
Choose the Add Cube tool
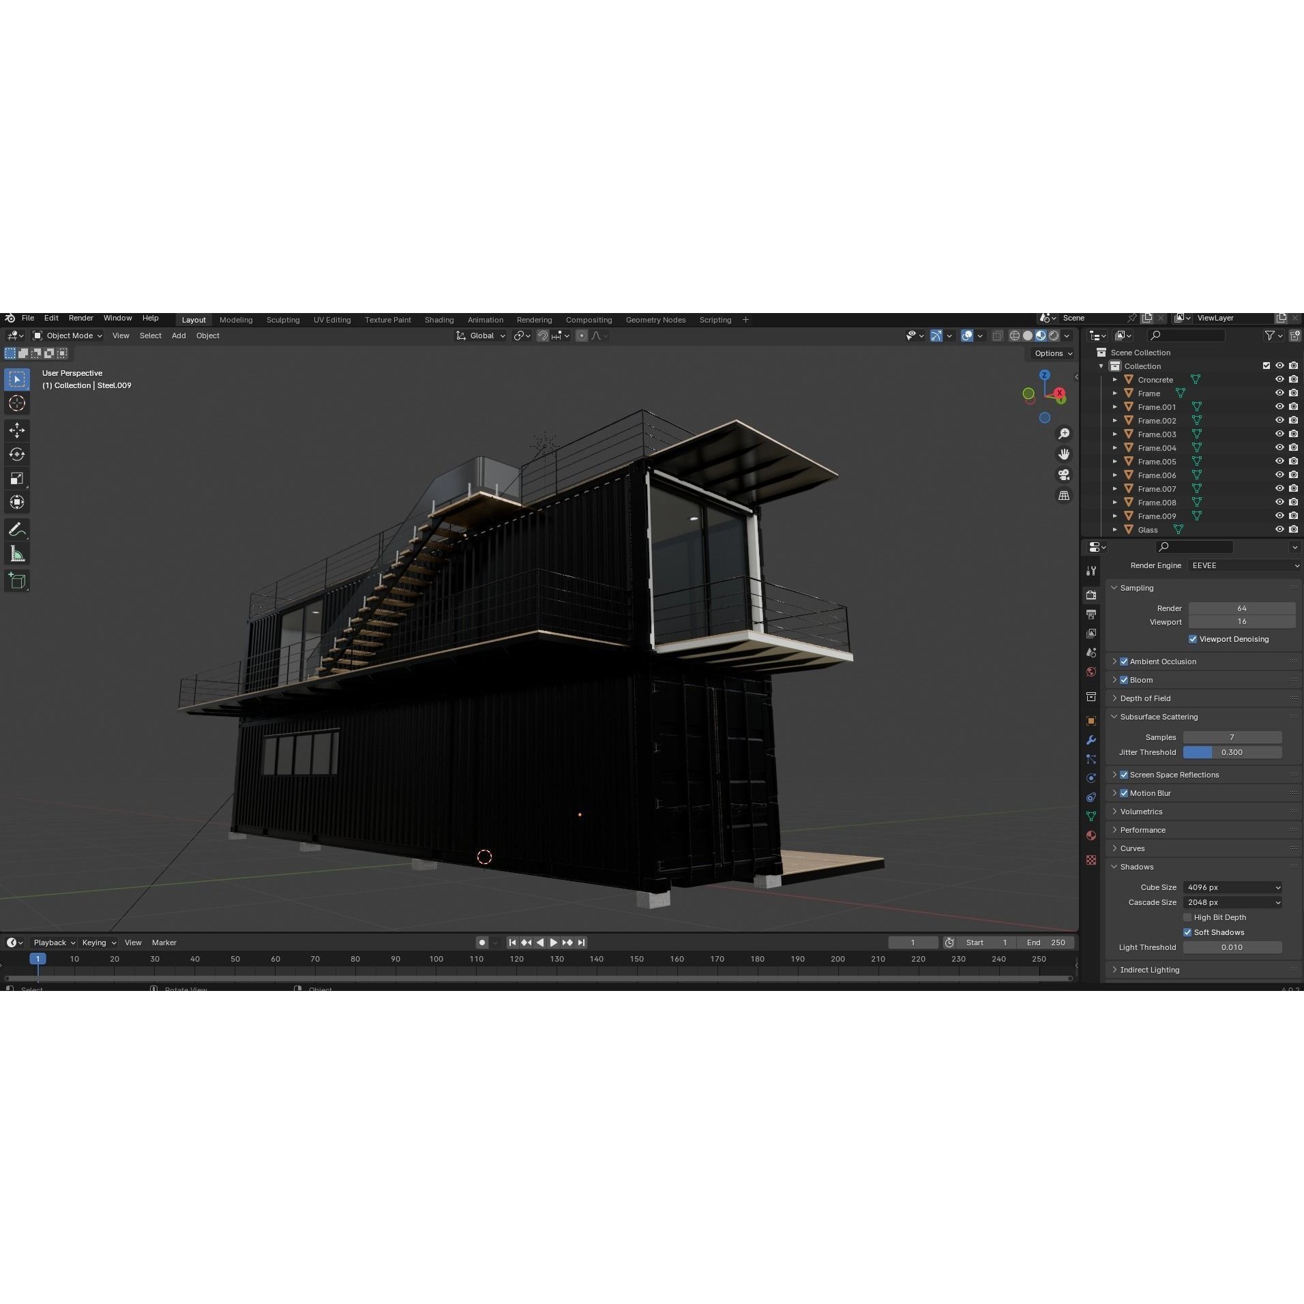click(17, 580)
